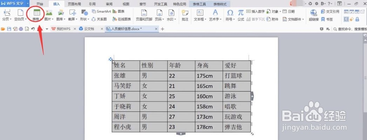Click the Open folder icon in quick toolbar
Image resolution: width=367 pixels, height=140 pixels.
(3, 29)
